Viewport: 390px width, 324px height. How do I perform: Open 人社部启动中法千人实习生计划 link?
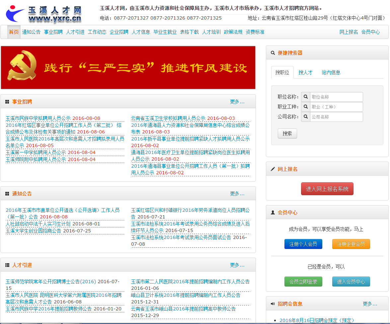[x=38, y=224]
